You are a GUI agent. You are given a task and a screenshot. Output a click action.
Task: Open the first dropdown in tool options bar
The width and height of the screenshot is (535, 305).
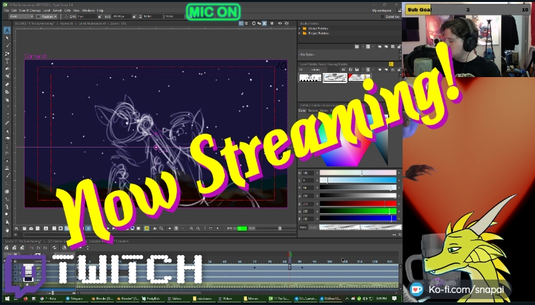click(x=21, y=17)
